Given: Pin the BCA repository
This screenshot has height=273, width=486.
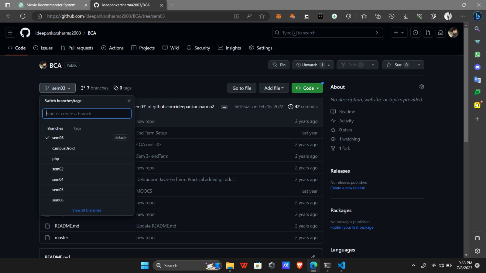Looking at the screenshot, I should pyautogui.click(x=279, y=65).
